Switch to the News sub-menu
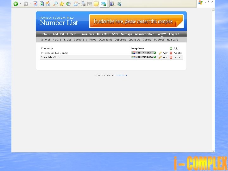The image size is (228, 171). [x=56, y=40]
